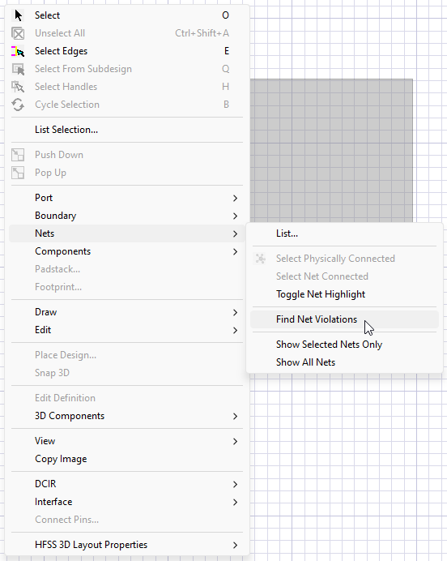Expand the Components submenu arrow

click(x=235, y=251)
